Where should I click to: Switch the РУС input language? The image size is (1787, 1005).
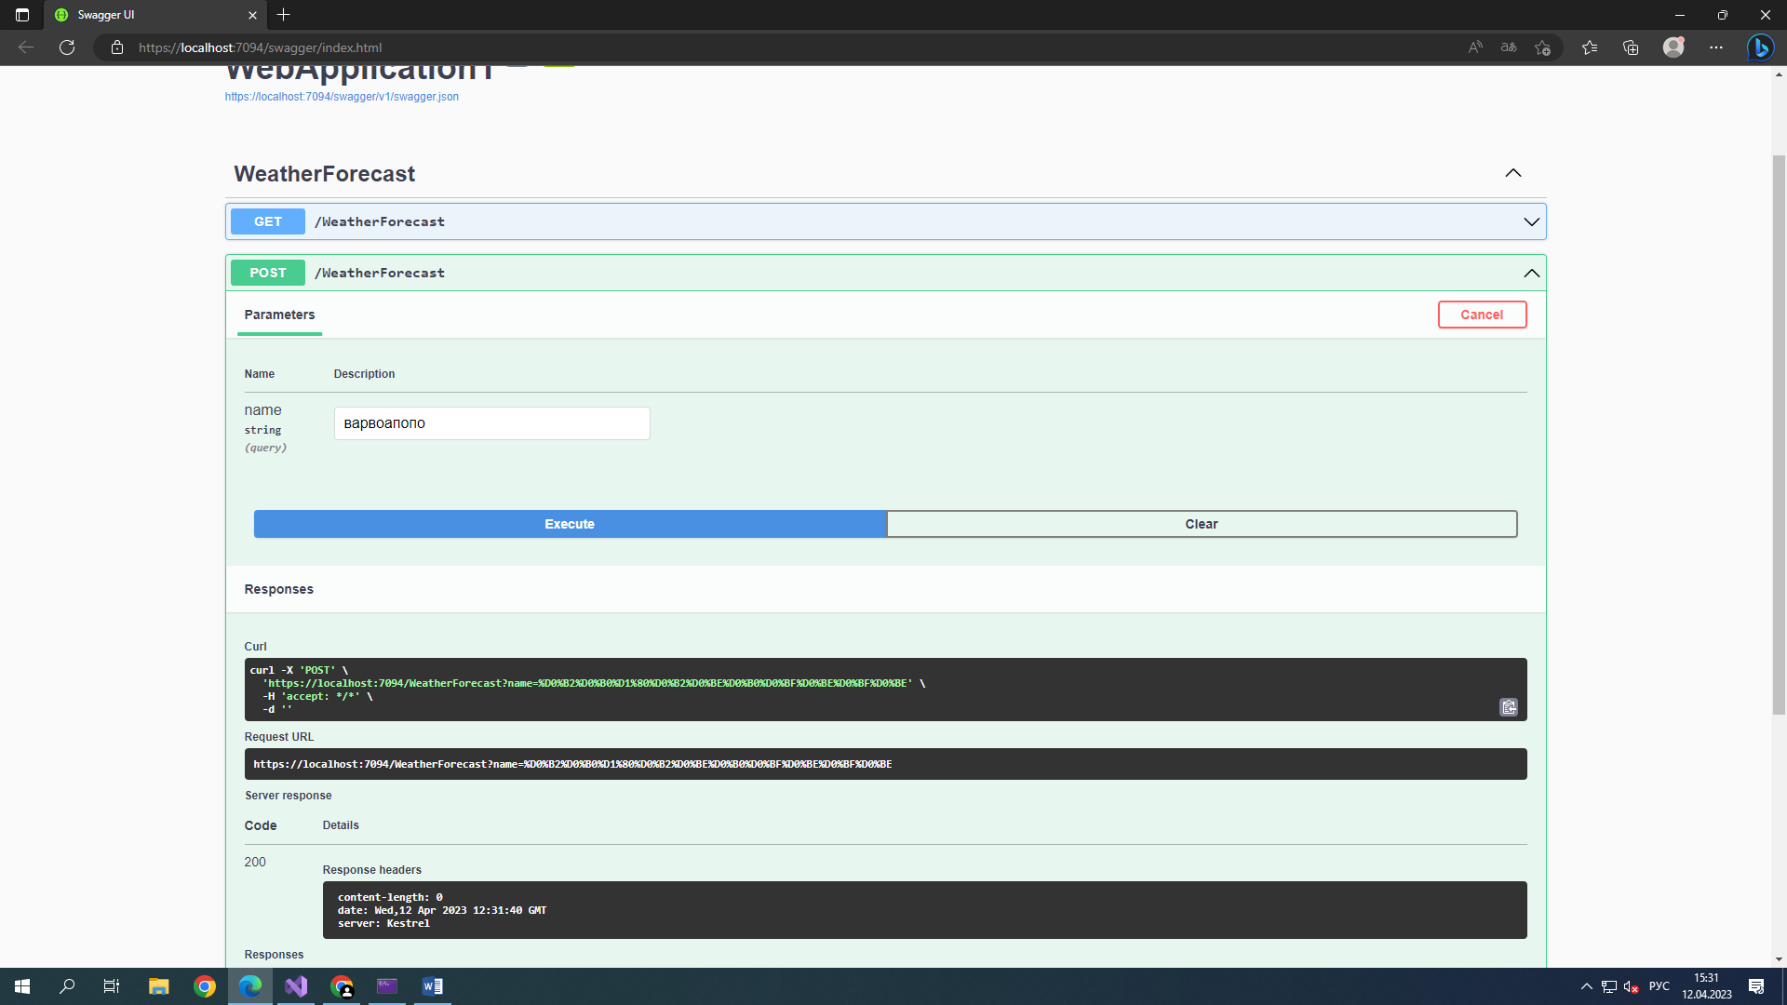click(x=1659, y=986)
